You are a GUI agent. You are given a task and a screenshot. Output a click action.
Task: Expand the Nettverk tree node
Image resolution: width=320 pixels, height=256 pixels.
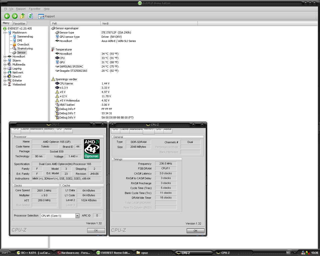[5, 72]
